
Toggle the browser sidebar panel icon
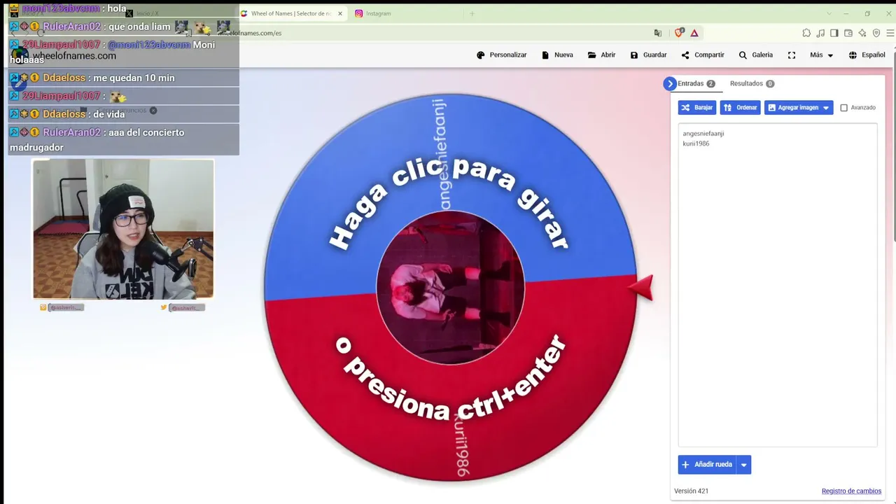click(x=834, y=33)
